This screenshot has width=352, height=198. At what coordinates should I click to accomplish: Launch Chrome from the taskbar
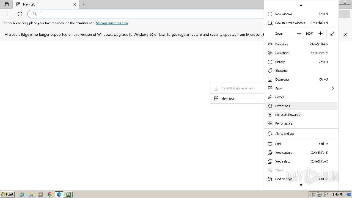point(50,194)
